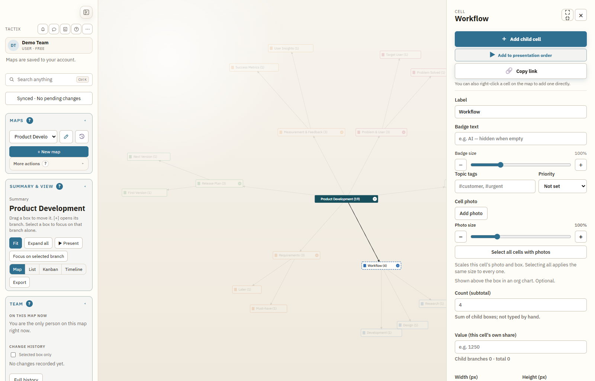
Task: Open the Priority dropdown
Action: click(562, 186)
